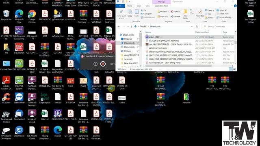The width and height of the screenshot is (260, 146).
Task: Go back in File Explorer navigation
Action: (119, 26)
